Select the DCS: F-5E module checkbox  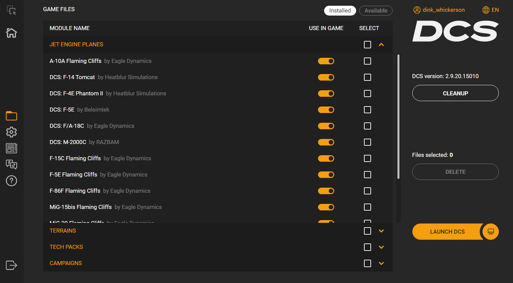tap(367, 110)
